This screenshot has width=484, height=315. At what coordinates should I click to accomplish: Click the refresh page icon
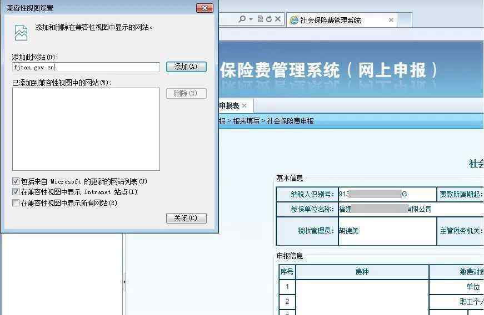(x=269, y=19)
